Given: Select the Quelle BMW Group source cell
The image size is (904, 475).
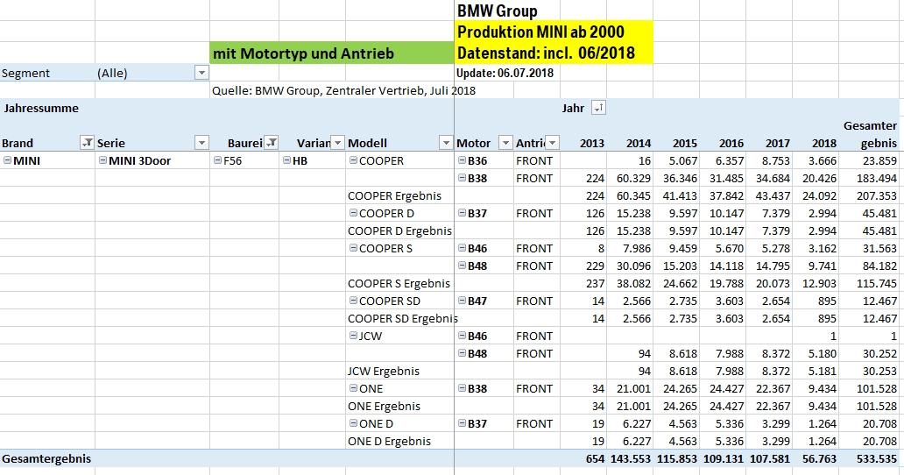Looking at the screenshot, I should tap(343, 90).
